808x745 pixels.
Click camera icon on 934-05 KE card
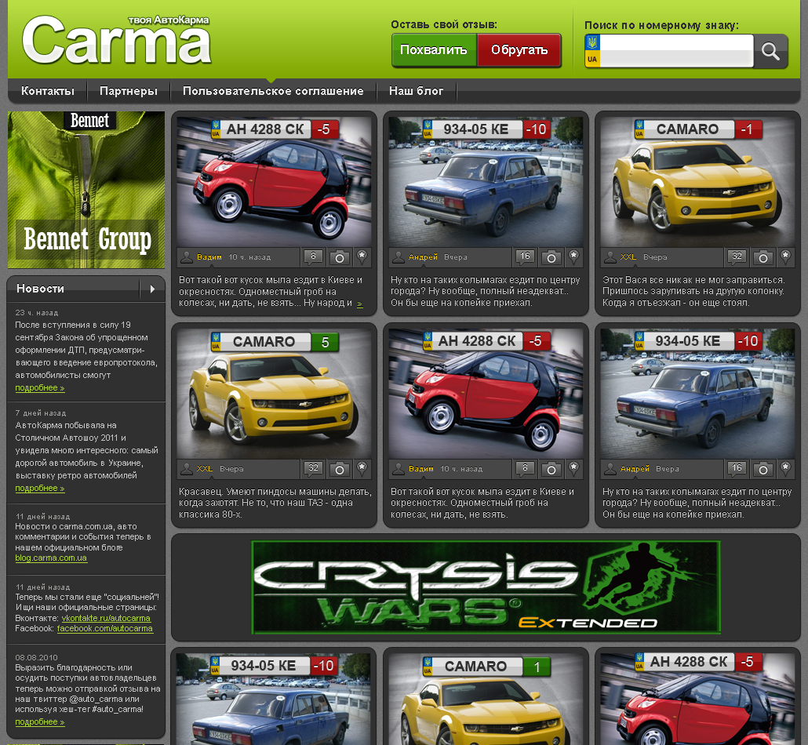551,256
